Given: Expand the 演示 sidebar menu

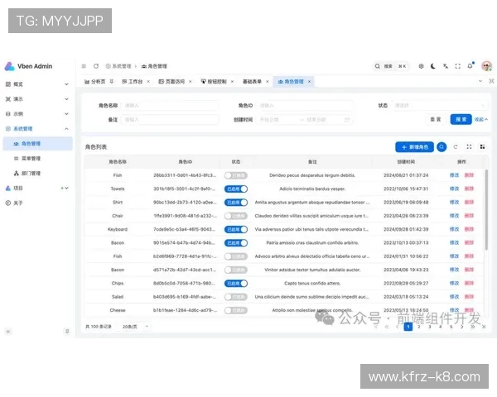Looking at the screenshot, I should [x=37, y=99].
